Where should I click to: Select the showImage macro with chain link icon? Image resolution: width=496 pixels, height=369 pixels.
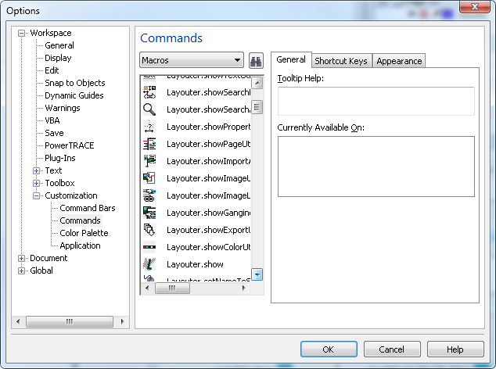click(x=149, y=195)
